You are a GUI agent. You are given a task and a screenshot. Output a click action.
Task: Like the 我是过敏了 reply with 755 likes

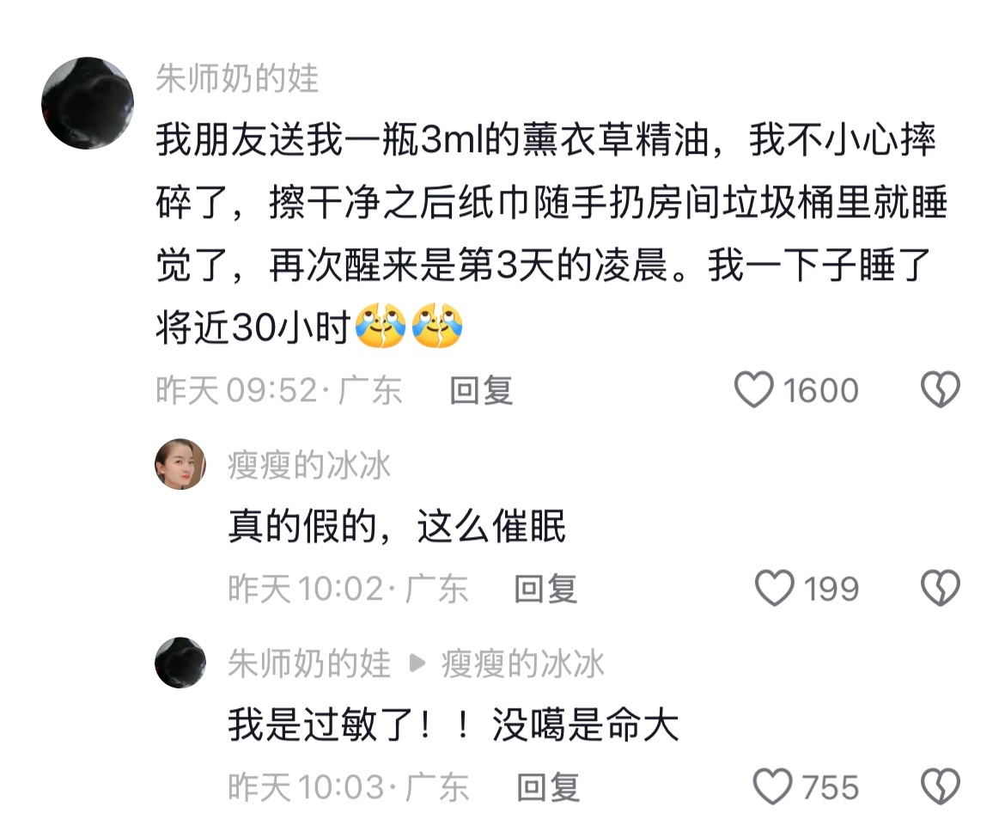(773, 786)
